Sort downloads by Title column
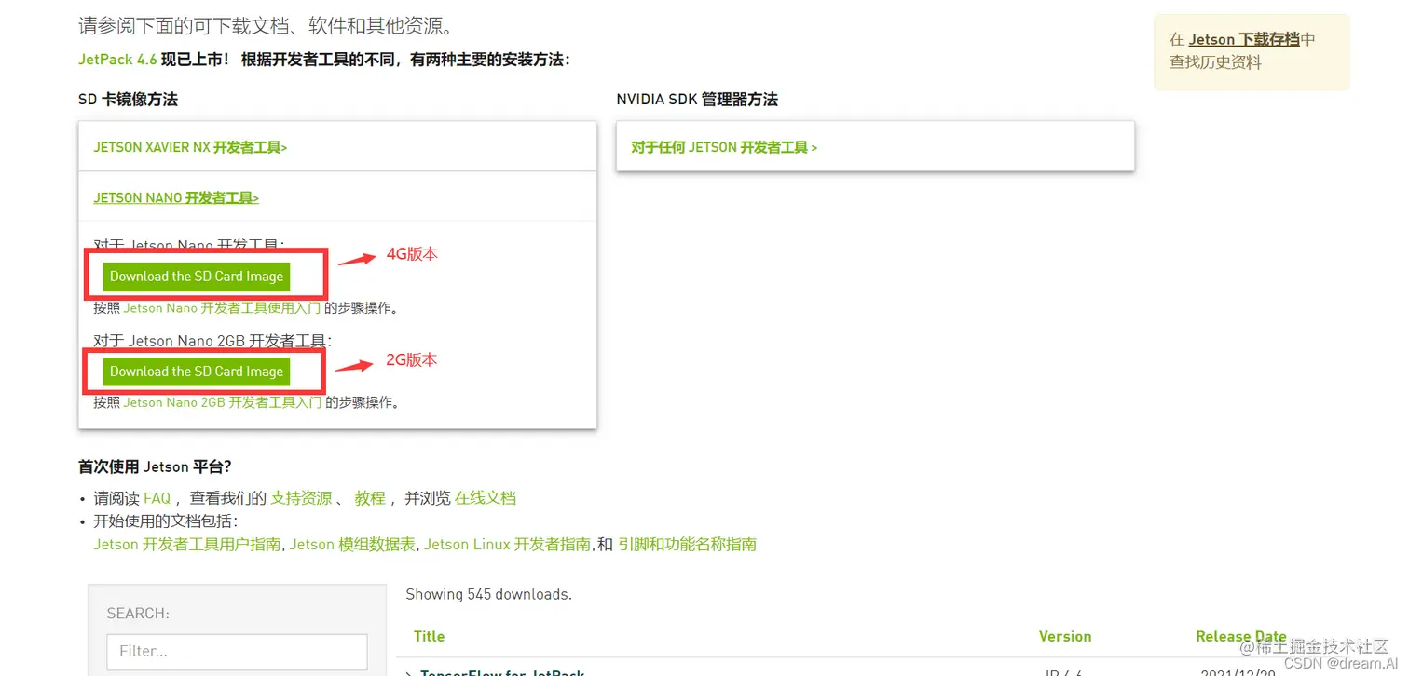Screen dimensions: 1409x676 [x=429, y=637]
